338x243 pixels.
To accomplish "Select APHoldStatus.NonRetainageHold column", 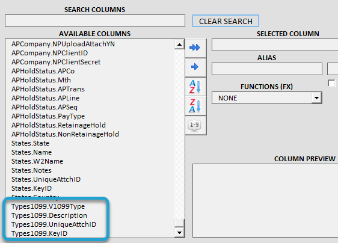I will [x=65, y=134].
